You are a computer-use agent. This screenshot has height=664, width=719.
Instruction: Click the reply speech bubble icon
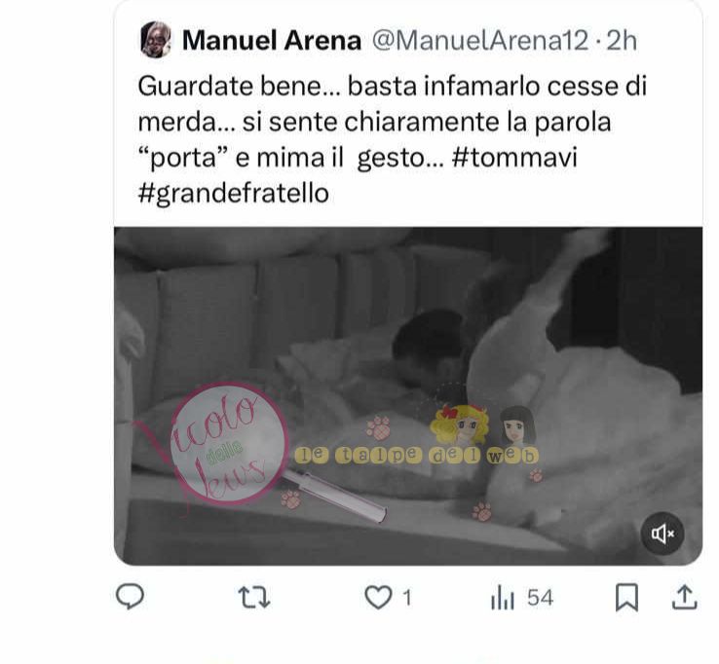131,597
